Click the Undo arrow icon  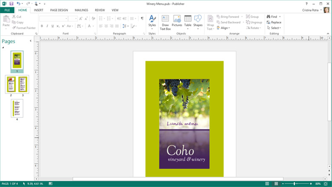[x=19, y=4]
